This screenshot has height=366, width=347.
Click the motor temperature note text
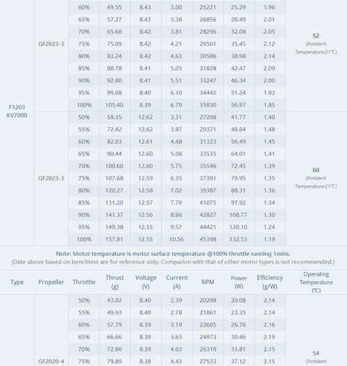click(x=173, y=254)
